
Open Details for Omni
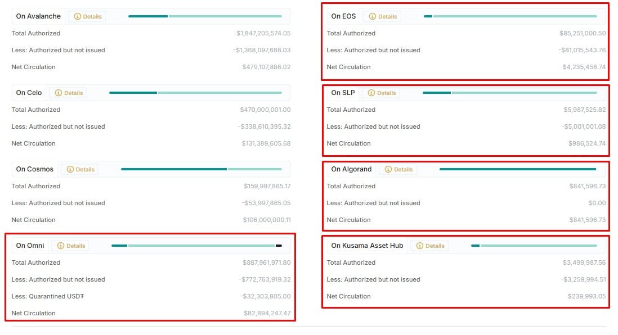pyautogui.click(x=70, y=246)
